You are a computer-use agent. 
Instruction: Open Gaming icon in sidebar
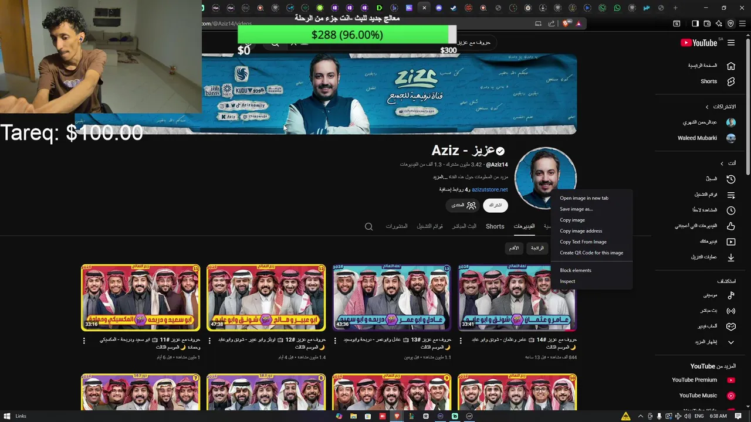(731, 326)
